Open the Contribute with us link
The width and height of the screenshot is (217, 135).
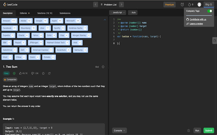pos(198,20)
